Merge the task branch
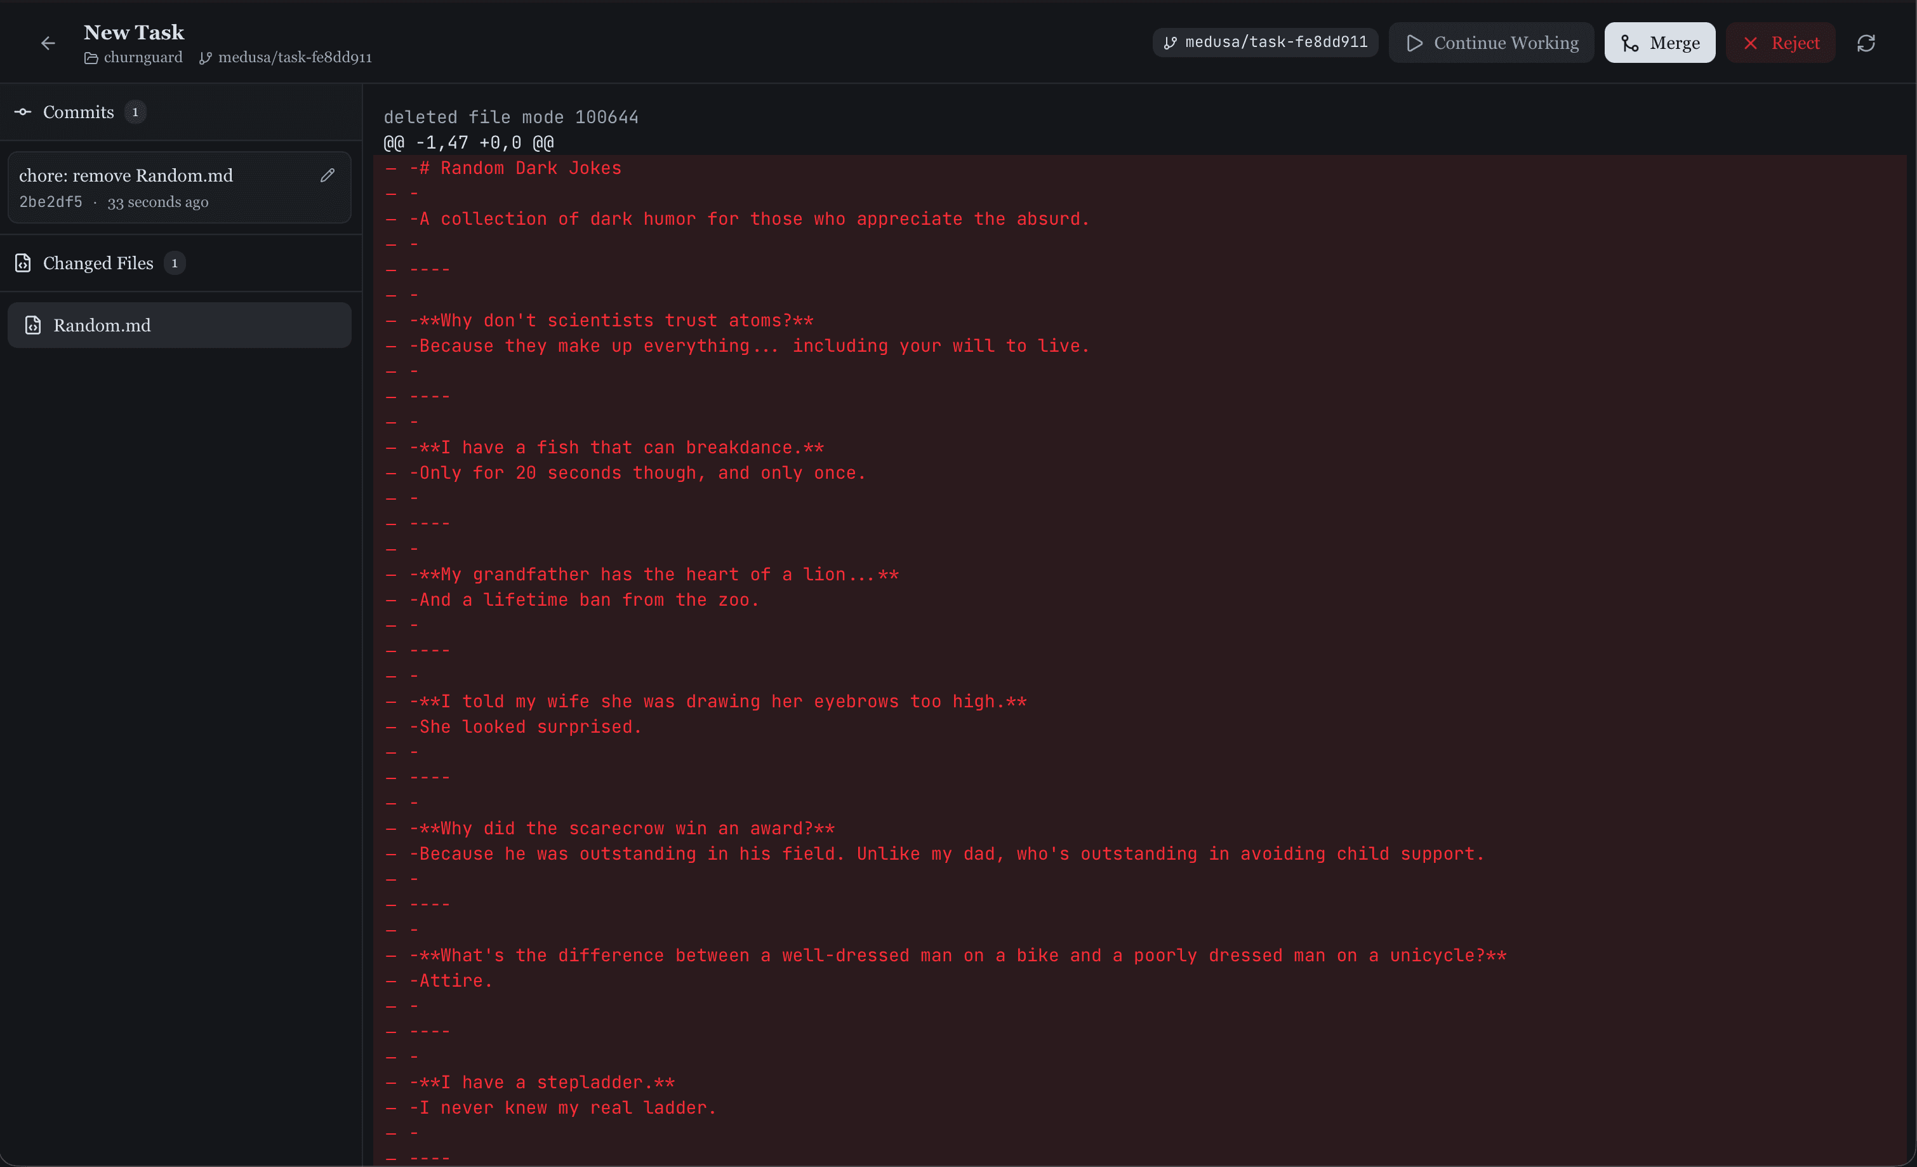The height and width of the screenshot is (1167, 1917). [x=1659, y=43]
